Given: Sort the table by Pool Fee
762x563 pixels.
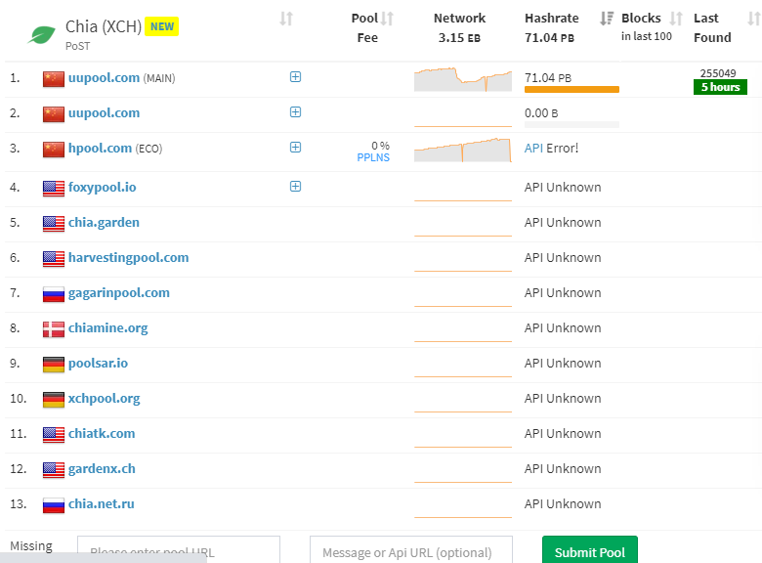Looking at the screenshot, I should coord(387,19).
